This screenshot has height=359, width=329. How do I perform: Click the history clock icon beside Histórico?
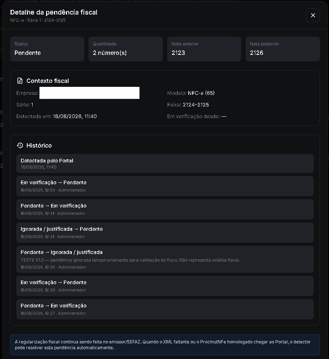coord(20,145)
